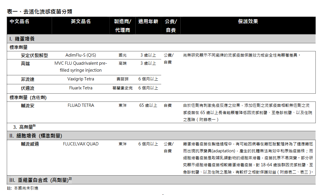Click the 6 個月以上 age in FLUCELVAX QUAD row
This screenshot has height=195, width=323.
point(148,144)
